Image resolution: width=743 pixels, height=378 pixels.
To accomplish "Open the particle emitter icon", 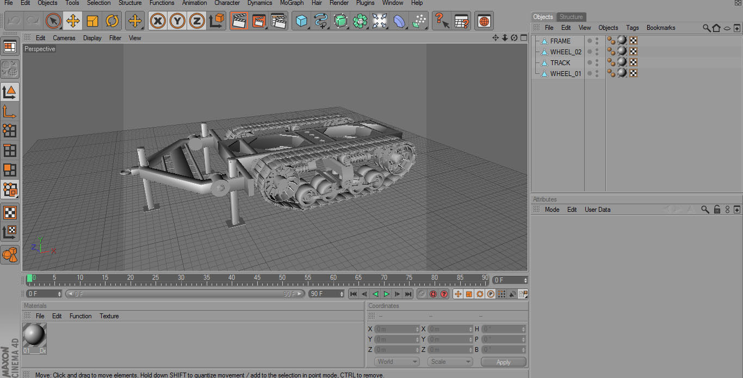I will (419, 21).
